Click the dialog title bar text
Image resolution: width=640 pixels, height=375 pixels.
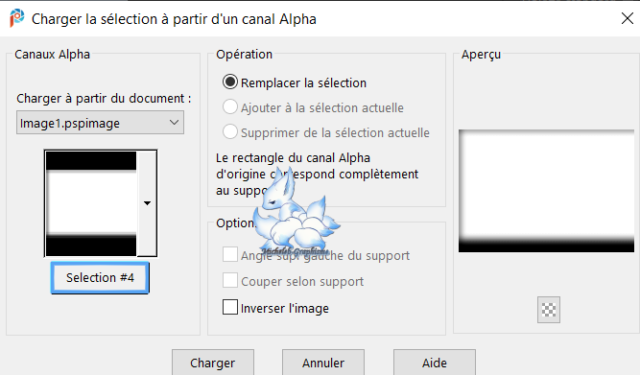[174, 19]
